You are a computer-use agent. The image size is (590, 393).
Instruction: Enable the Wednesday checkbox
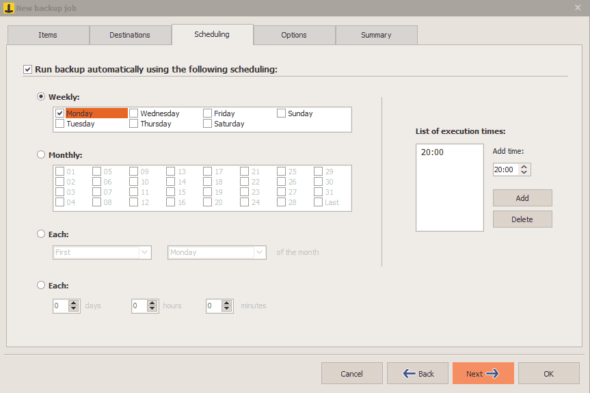tap(133, 113)
